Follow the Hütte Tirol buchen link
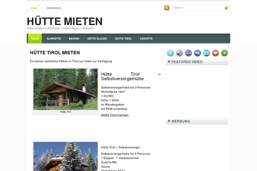The height and width of the screenshot is (171, 257). coord(115,115)
